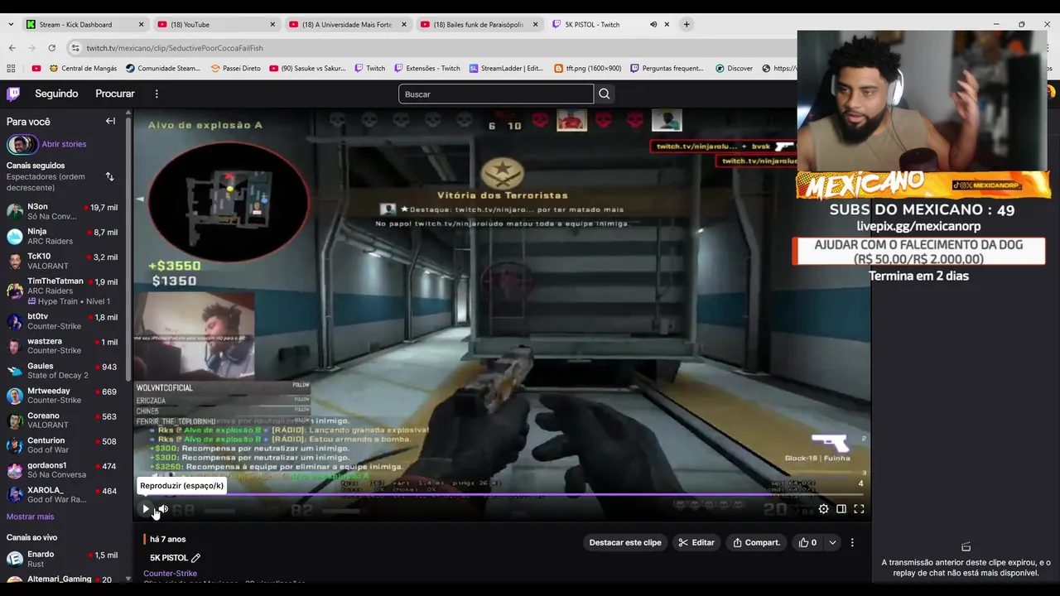
Task: Click the Destacar este clipe button
Action: (625, 543)
